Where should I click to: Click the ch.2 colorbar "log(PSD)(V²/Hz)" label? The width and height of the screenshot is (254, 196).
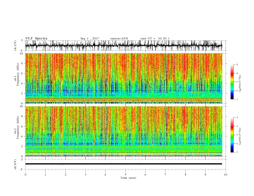(x=240, y=136)
